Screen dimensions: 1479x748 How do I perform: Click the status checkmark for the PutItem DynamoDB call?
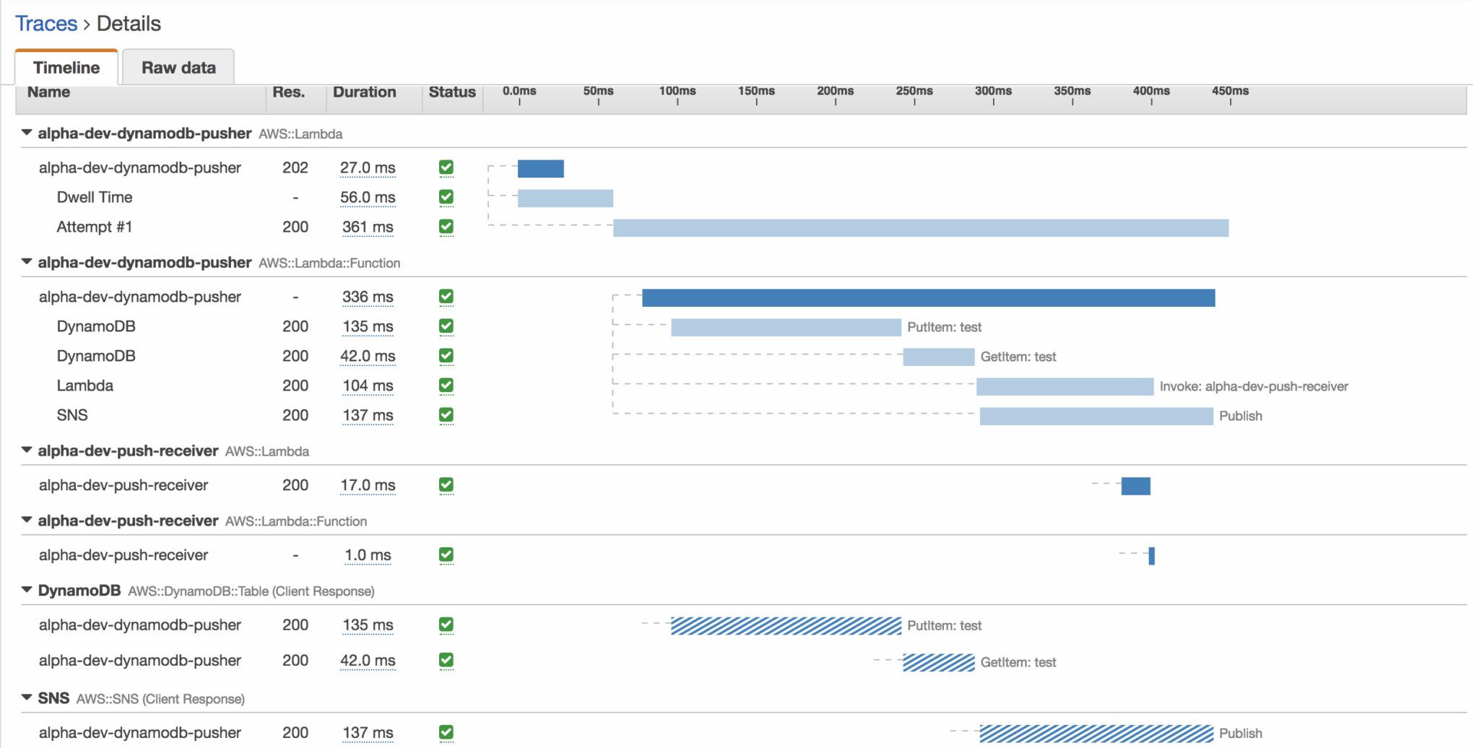point(446,326)
